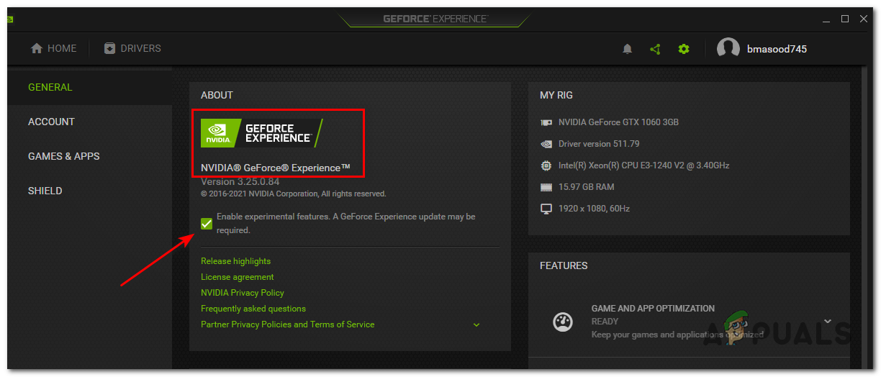Click the FEATURES heading
The height and width of the screenshot is (377, 881).
[564, 265]
